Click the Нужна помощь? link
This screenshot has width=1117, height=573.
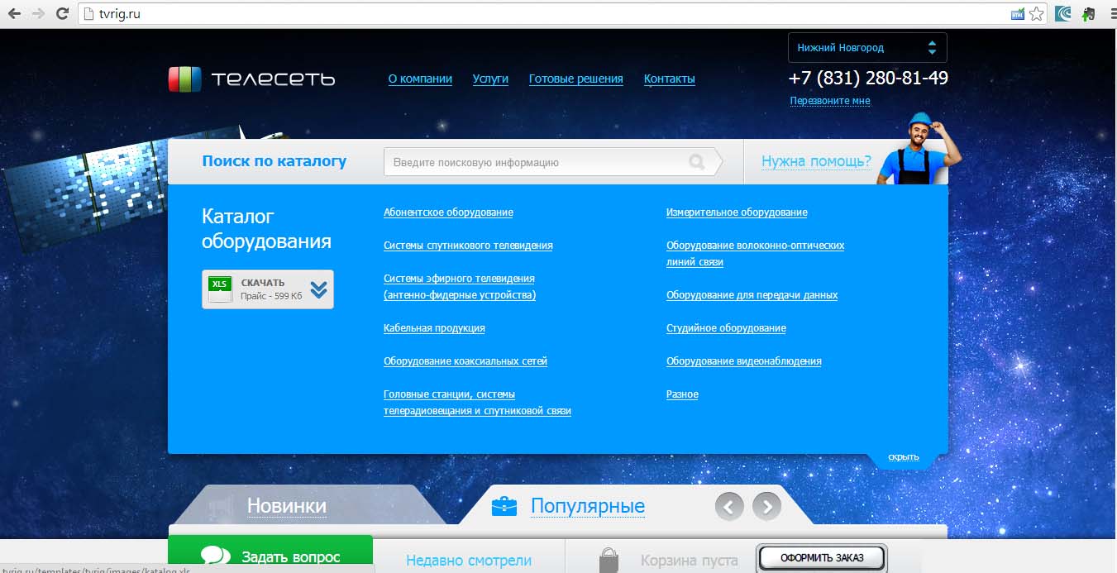(x=816, y=161)
